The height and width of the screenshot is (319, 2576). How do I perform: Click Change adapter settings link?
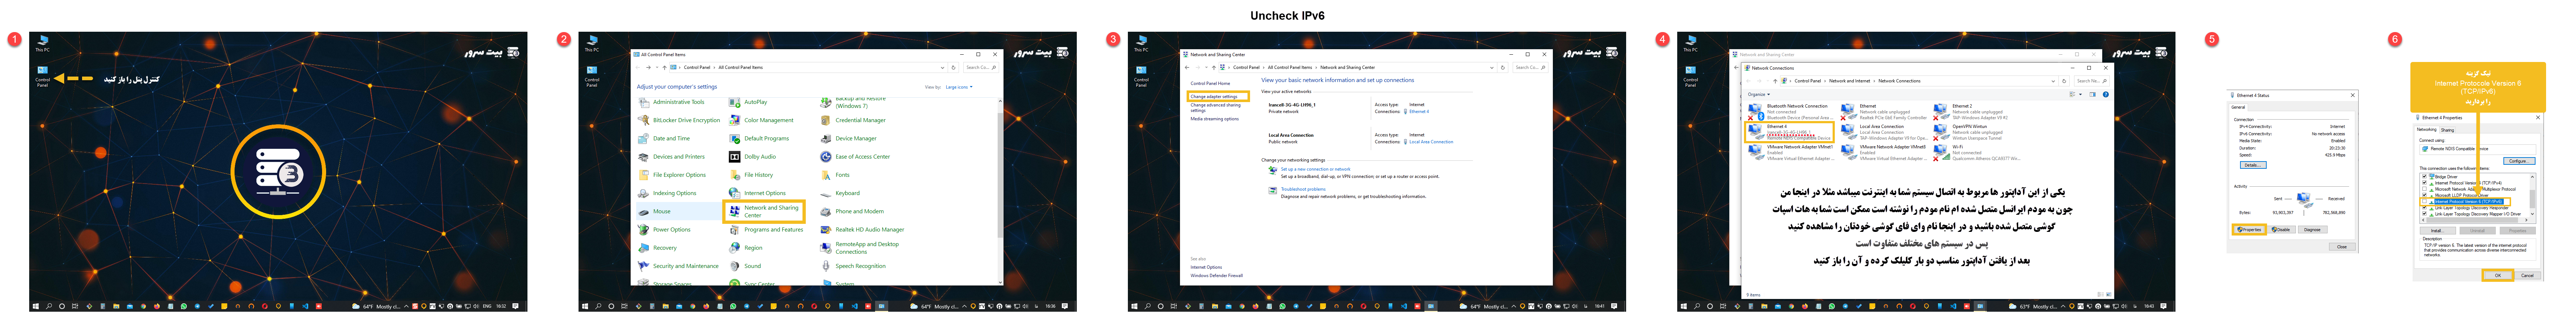[x=1214, y=97]
